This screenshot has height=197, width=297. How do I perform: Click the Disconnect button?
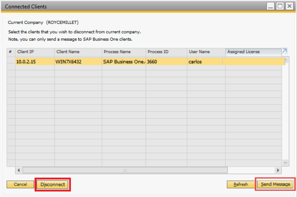pos(53,185)
